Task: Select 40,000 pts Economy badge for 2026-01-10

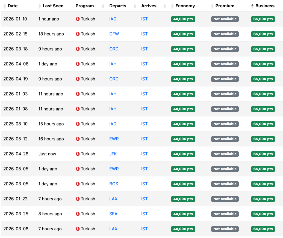Action: 183,19
